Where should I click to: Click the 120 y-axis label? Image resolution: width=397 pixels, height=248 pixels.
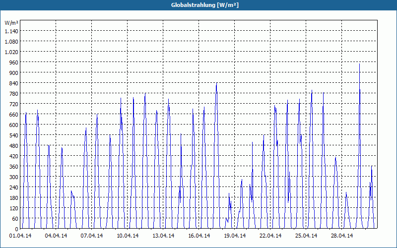coord(14,208)
